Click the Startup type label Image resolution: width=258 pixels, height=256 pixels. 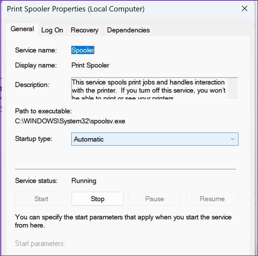coord(34,139)
